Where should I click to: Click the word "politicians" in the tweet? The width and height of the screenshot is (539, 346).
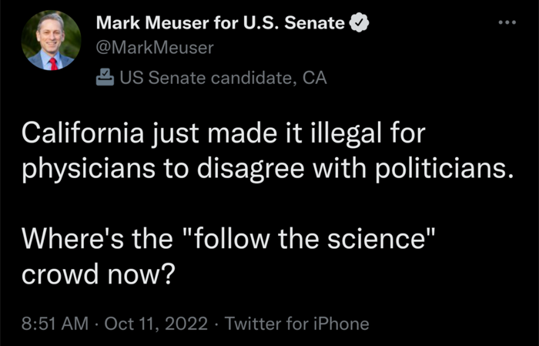447,170
